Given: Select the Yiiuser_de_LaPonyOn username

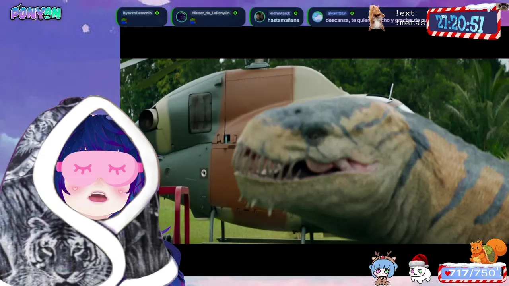Looking at the screenshot, I should (x=210, y=13).
